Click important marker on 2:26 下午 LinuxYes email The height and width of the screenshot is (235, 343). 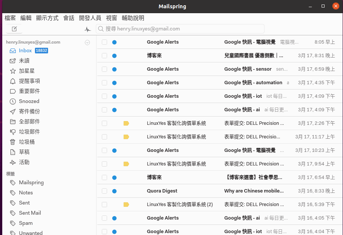tap(126, 123)
